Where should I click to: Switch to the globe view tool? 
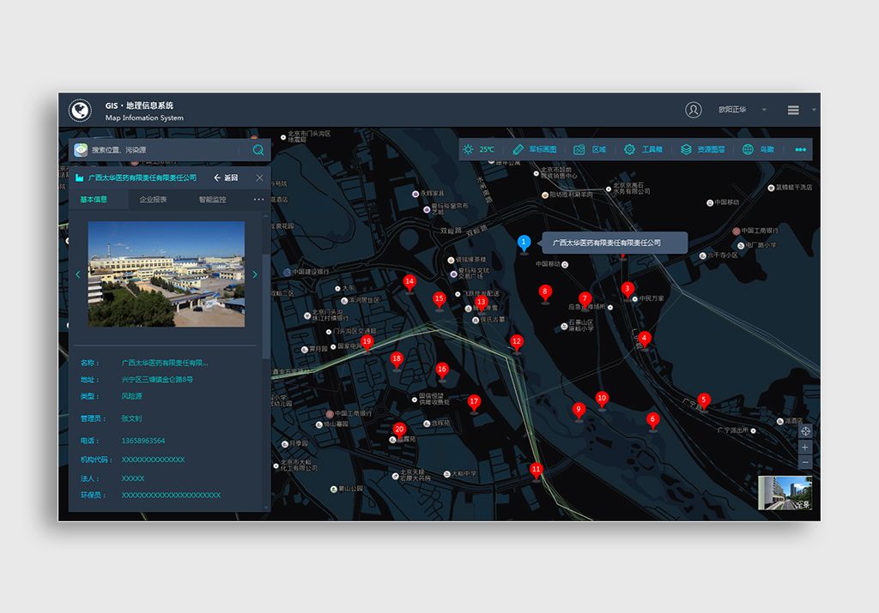(748, 149)
